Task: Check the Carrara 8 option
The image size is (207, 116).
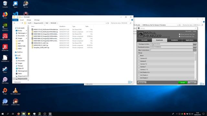Action: click(x=139, y=61)
